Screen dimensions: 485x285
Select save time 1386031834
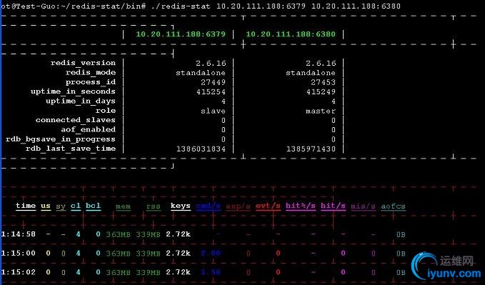pyautogui.click(x=201, y=149)
